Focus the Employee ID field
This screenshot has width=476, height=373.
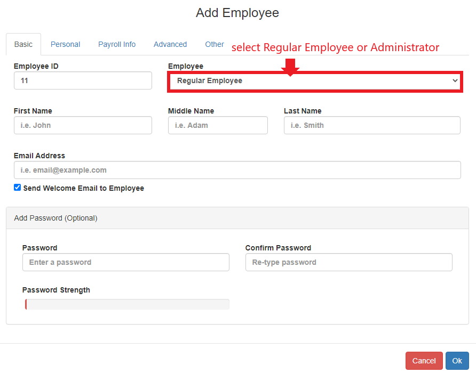coord(83,81)
